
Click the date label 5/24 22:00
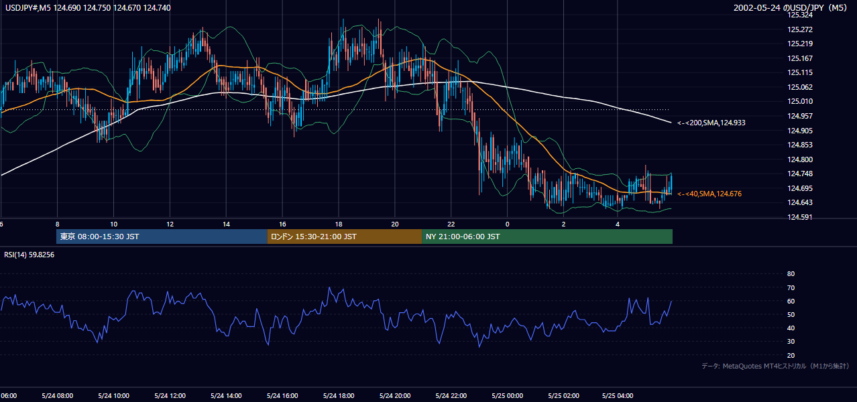click(x=451, y=395)
